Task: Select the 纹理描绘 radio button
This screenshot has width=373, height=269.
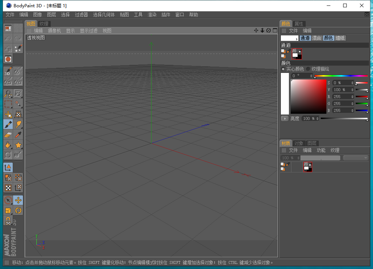Action: click(308, 69)
